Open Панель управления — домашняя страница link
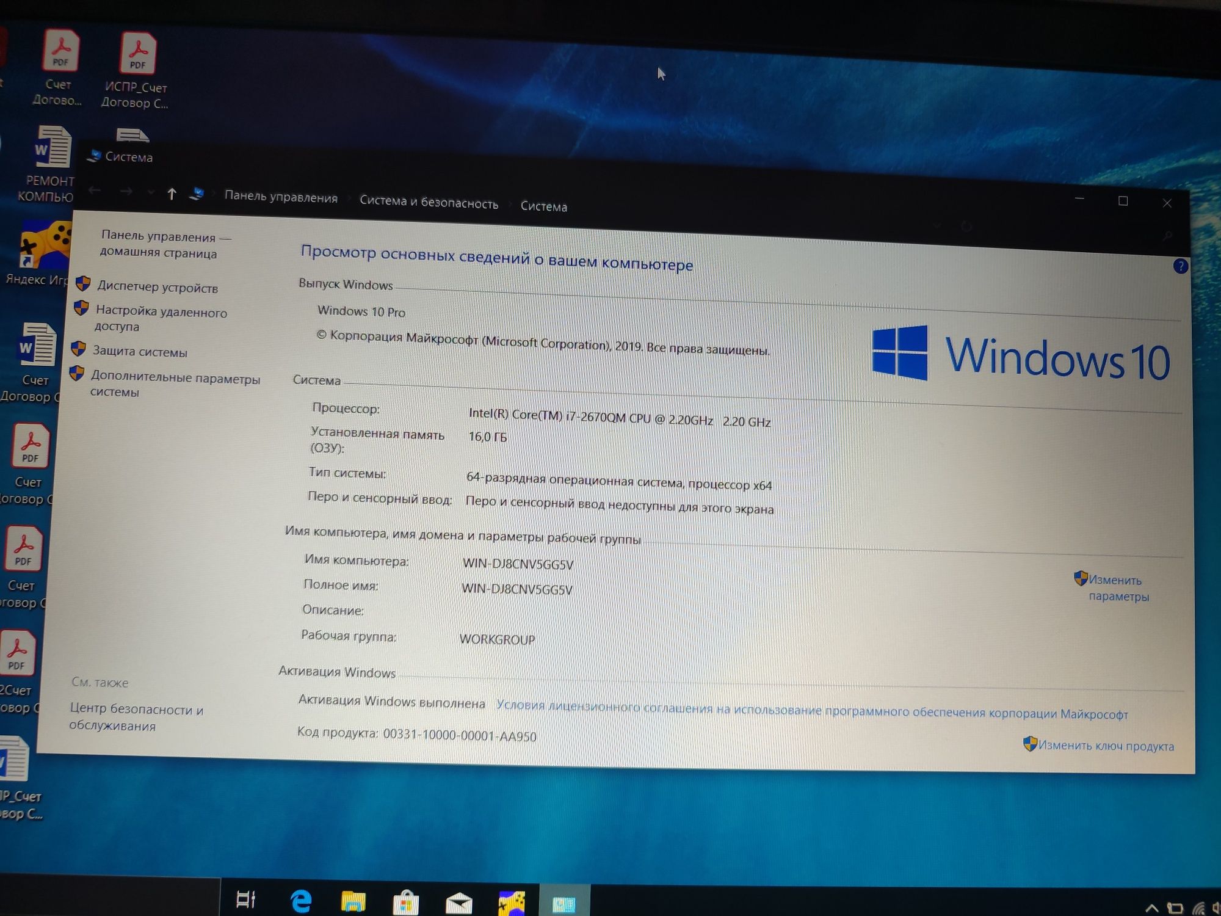This screenshot has width=1221, height=916. coord(165,244)
